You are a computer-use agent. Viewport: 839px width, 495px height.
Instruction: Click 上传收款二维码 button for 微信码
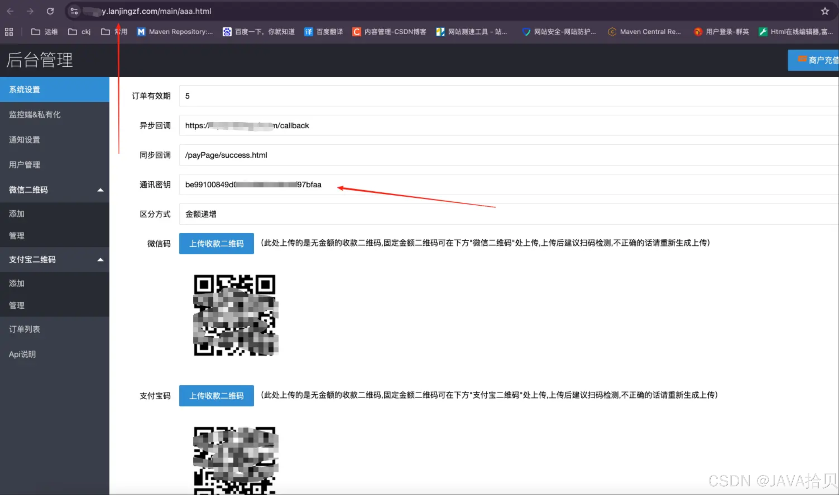[216, 244]
